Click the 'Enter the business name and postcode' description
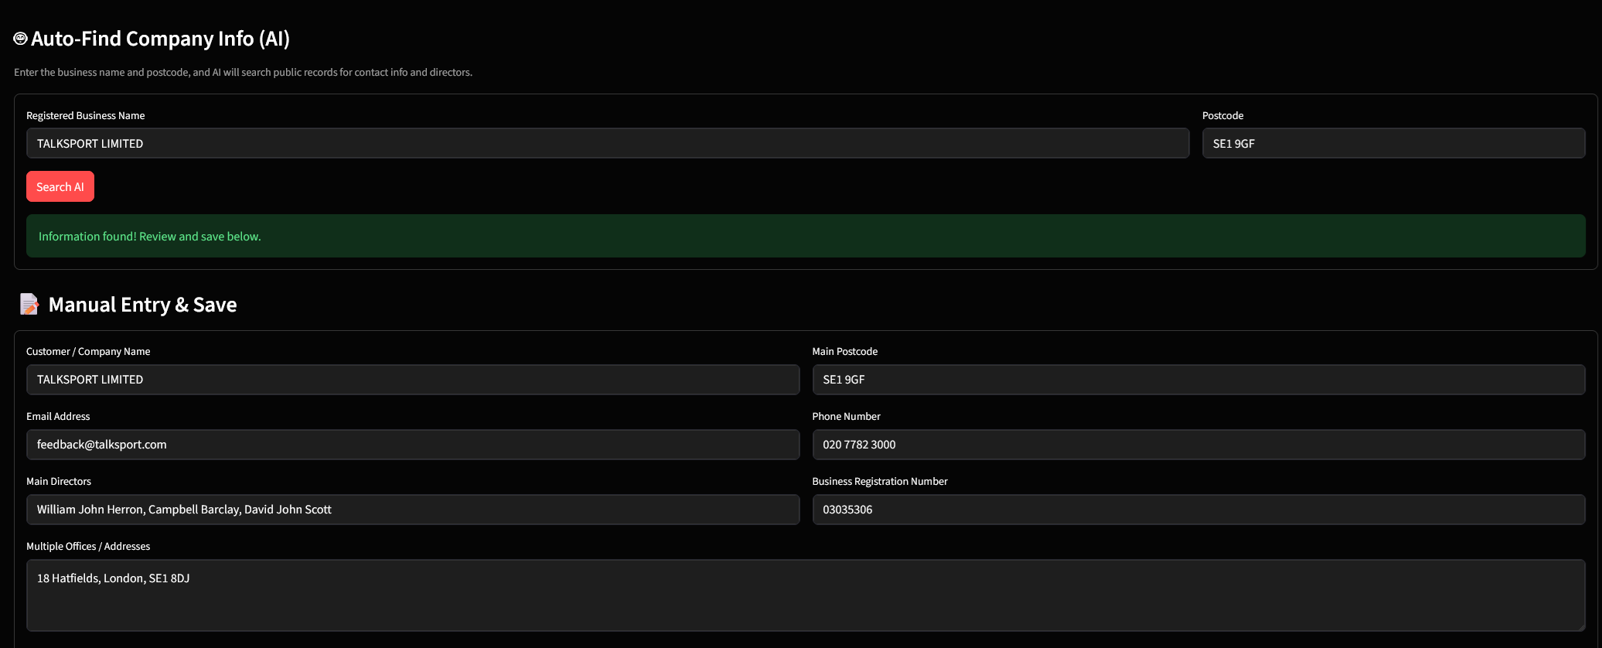The width and height of the screenshot is (1602, 648). 243,72
